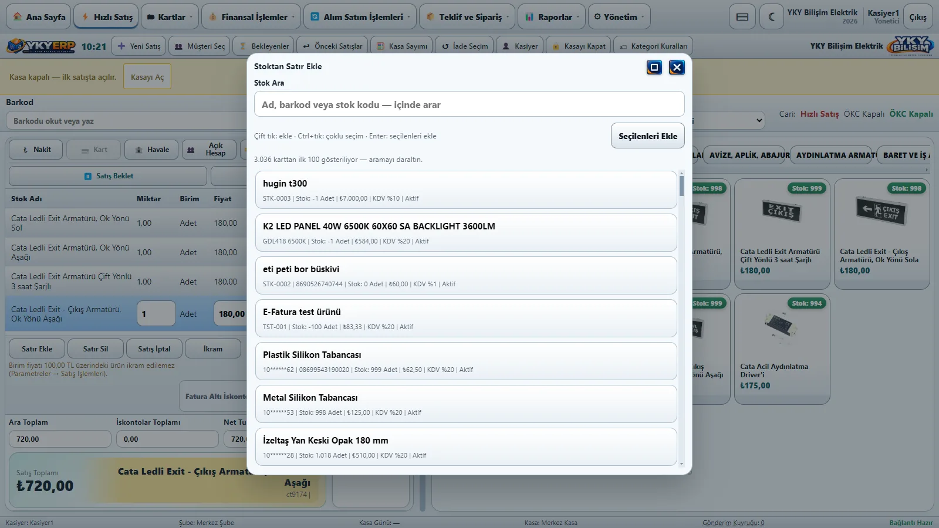Expand the Raporlar dropdown menu
Viewport: 939px width, 528px height.
point(552,17)
